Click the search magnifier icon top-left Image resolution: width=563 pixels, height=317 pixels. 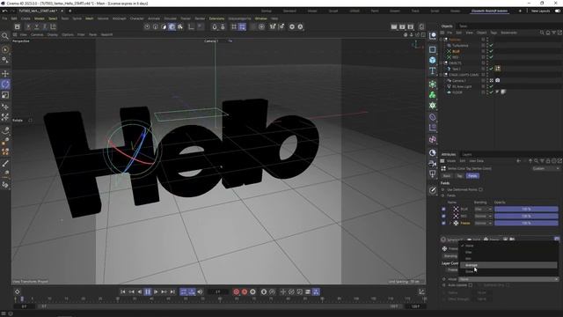[4, 36]
